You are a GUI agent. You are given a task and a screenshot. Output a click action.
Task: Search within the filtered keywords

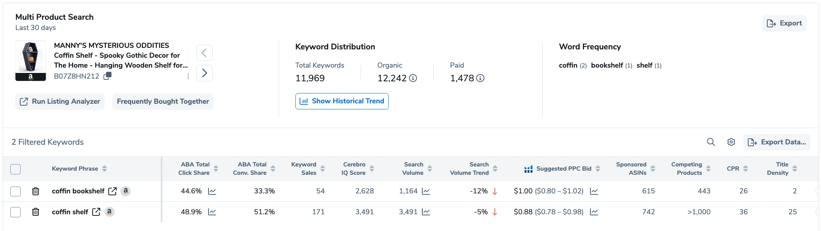[711, 142]
